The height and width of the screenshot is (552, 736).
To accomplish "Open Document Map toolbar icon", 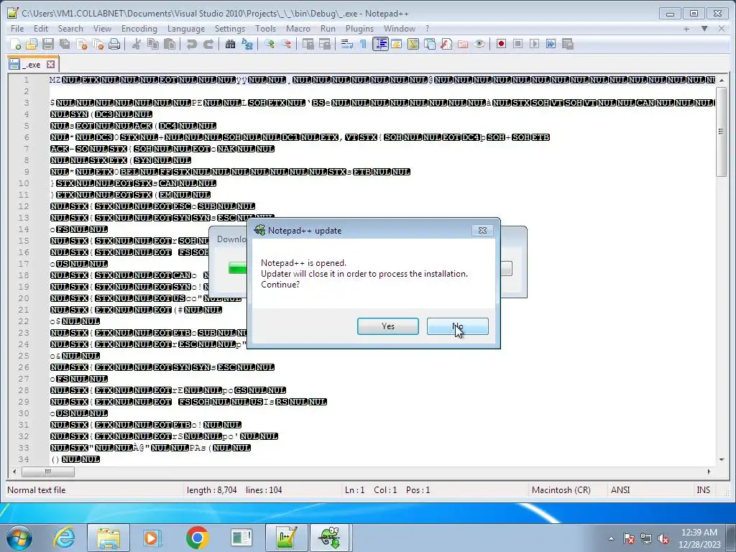I will click(x=413, y=44).
